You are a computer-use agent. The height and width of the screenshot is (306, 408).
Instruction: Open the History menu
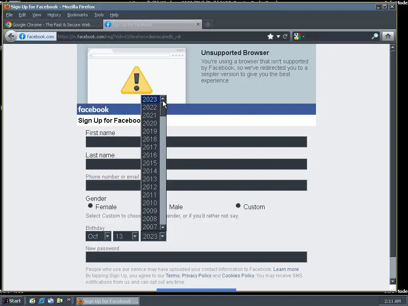tap(54, 15)
